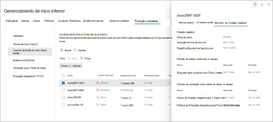The width and height of the screenshot is (273, 122).
Task: Open the Perfil do usuário tab
Action: [186, 23]
